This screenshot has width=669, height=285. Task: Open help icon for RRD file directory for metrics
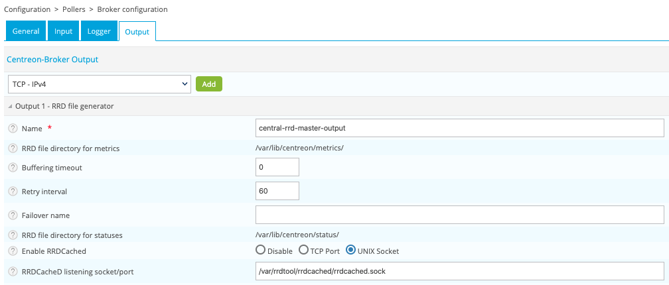13,148
